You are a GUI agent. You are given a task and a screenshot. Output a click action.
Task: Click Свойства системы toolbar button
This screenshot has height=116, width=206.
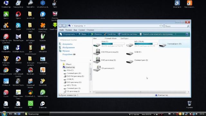pos(127,34)
